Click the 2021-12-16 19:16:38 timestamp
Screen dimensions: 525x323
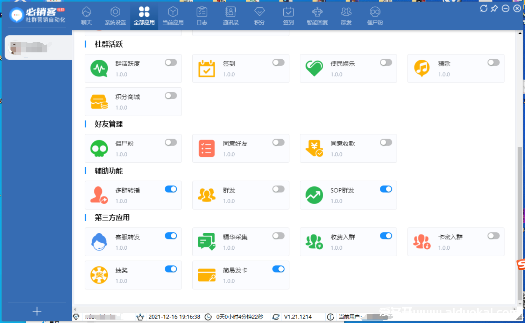(174, 317)
